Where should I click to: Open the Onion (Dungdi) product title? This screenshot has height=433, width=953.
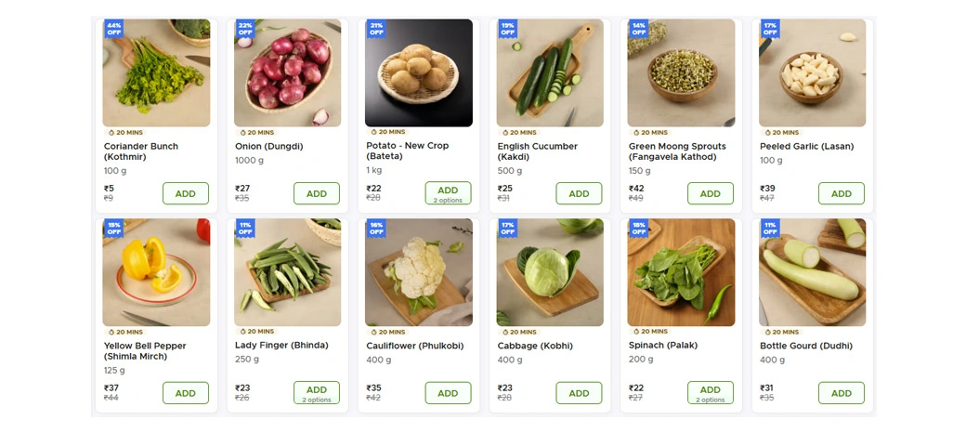click(269, 147)
